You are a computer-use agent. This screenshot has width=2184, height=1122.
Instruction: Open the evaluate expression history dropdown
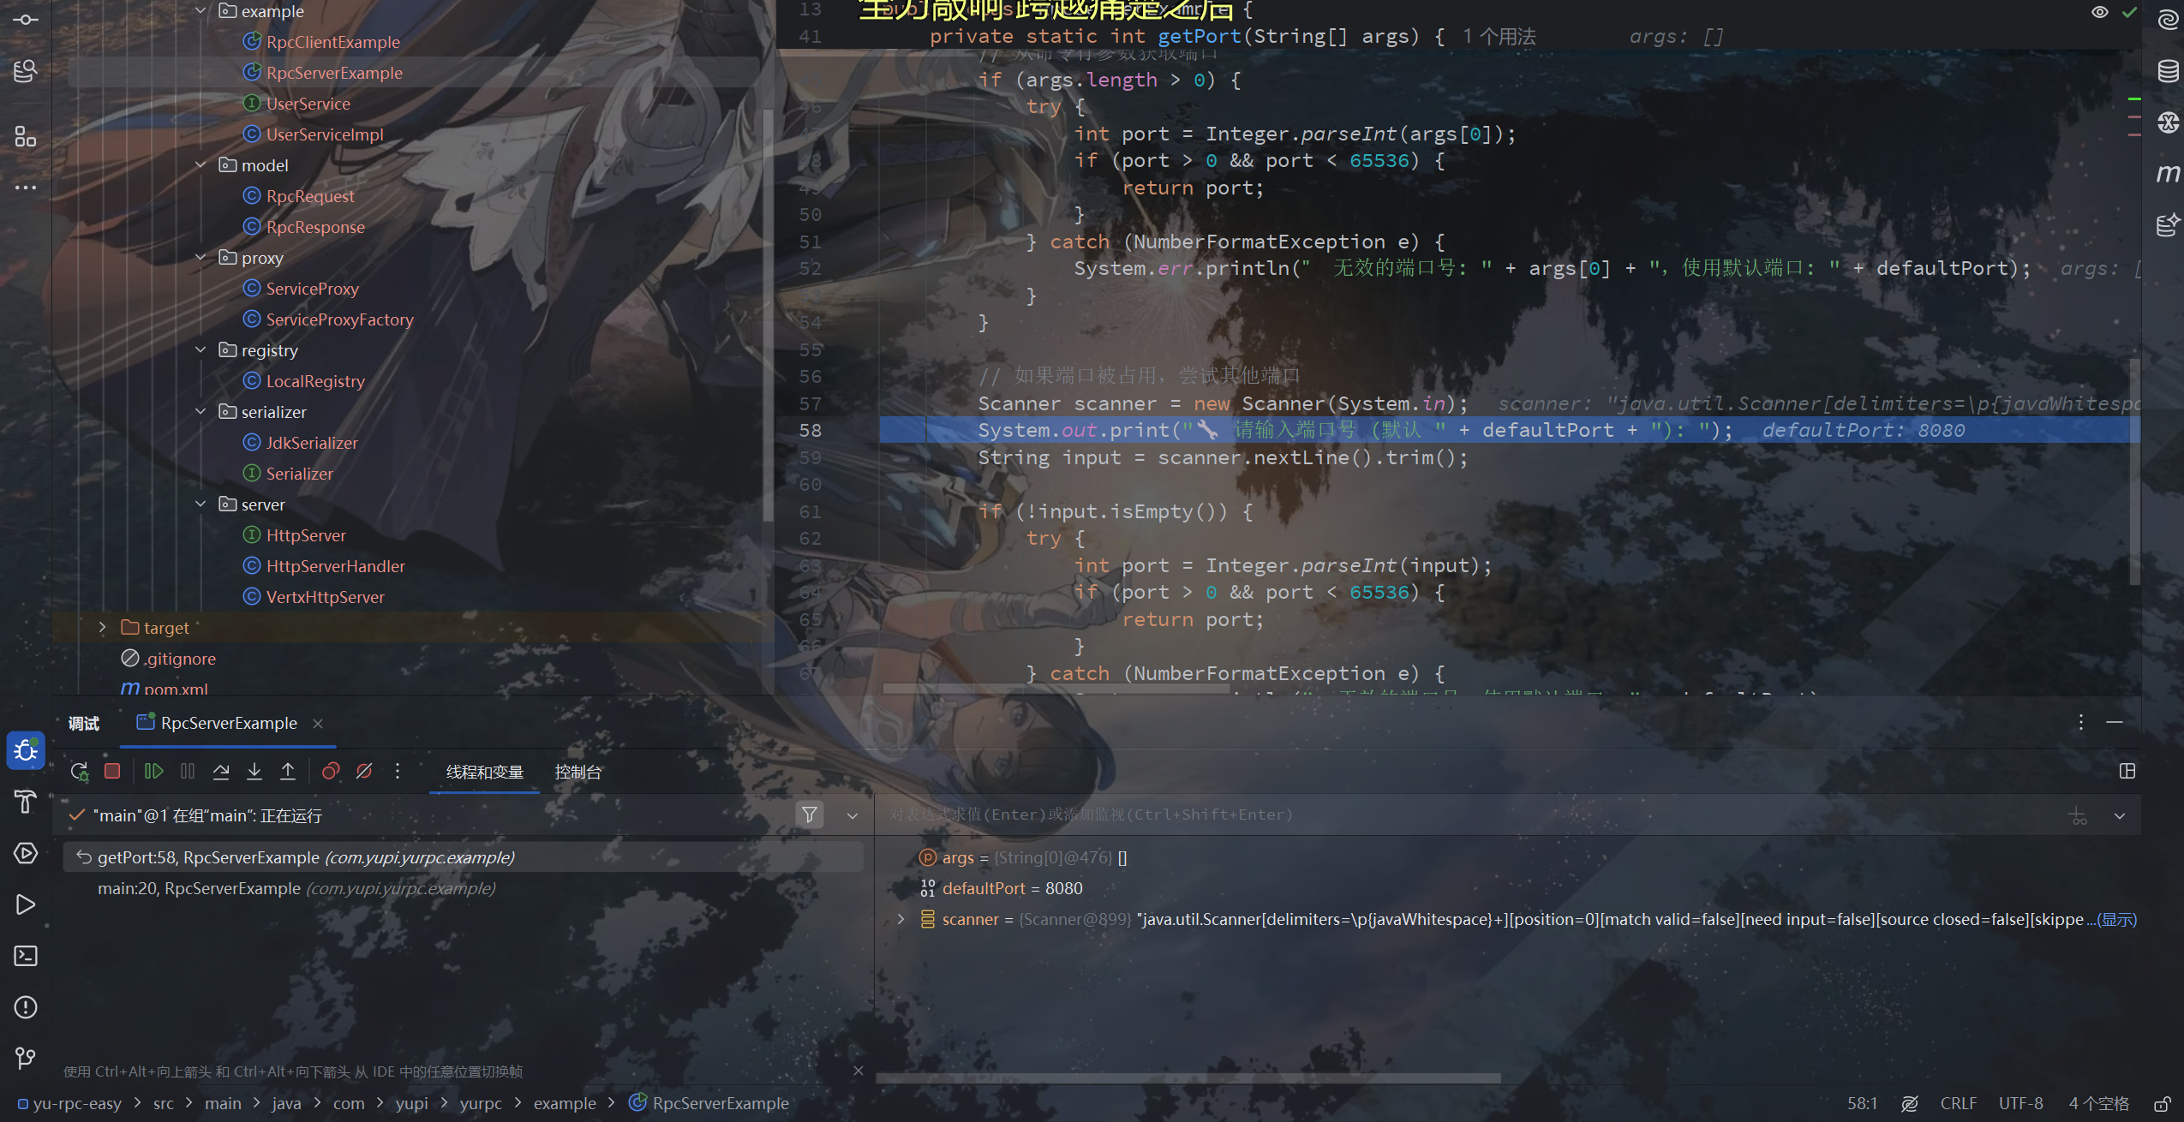[2120, 815]
